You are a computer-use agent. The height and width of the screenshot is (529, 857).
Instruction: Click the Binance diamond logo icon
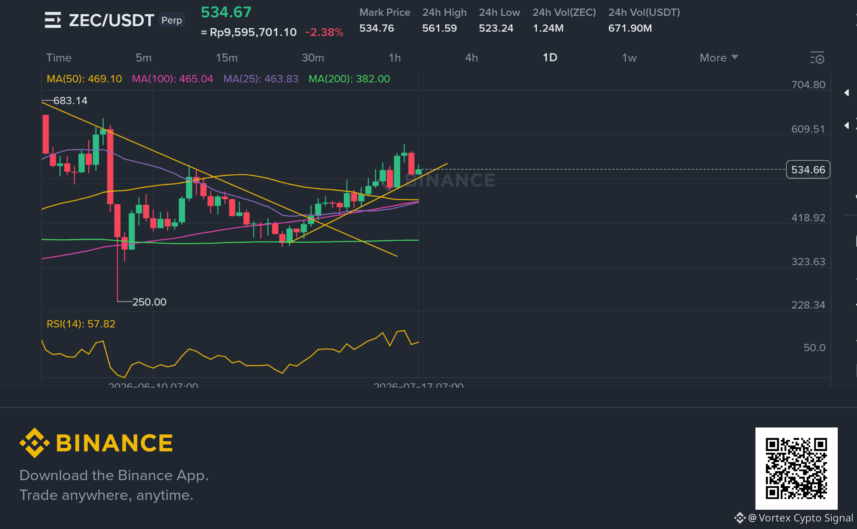34,443
